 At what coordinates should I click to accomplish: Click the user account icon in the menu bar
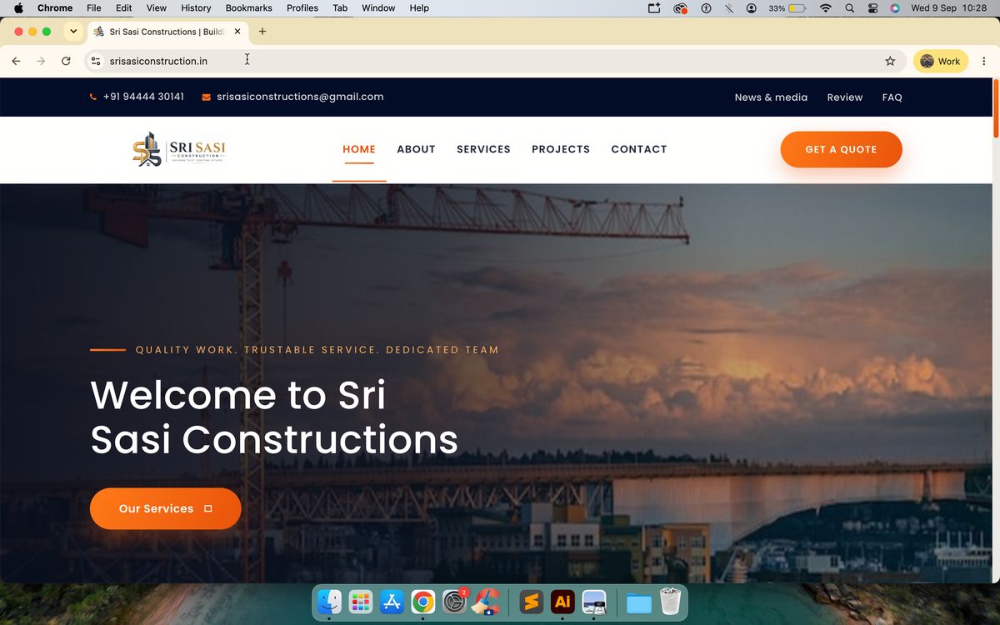pyautogui.click(x=752, y=7)
